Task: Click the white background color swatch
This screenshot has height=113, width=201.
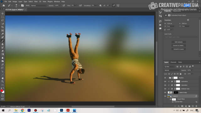Action: coord(3,92)
